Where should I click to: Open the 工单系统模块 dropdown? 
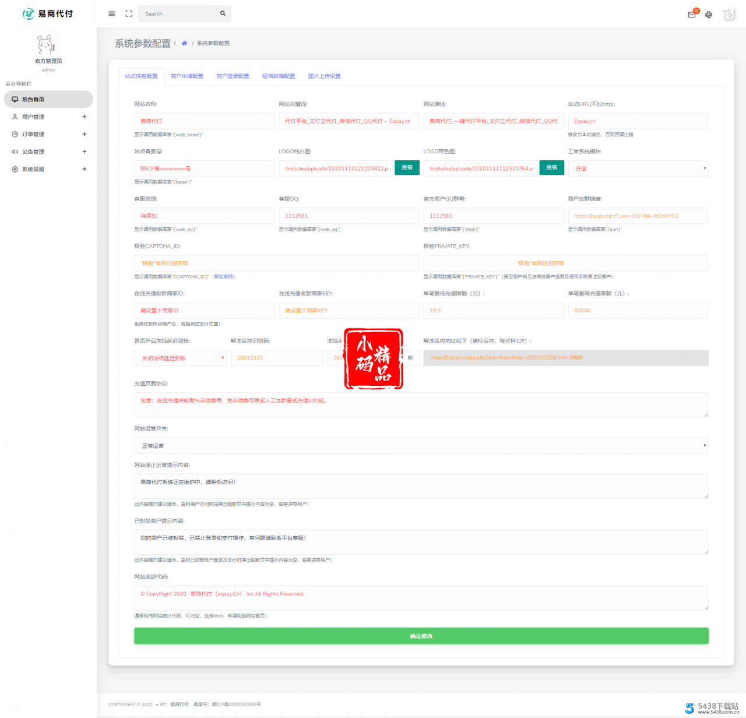pyautogui.click(x=638, y=168)
